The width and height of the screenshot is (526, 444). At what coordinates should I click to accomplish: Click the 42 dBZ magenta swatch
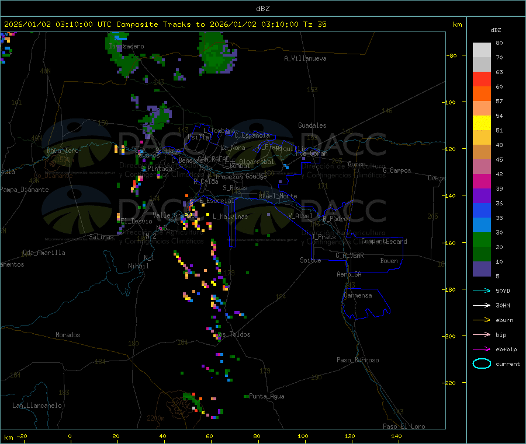pyautogui.click(x=482, y=181)
